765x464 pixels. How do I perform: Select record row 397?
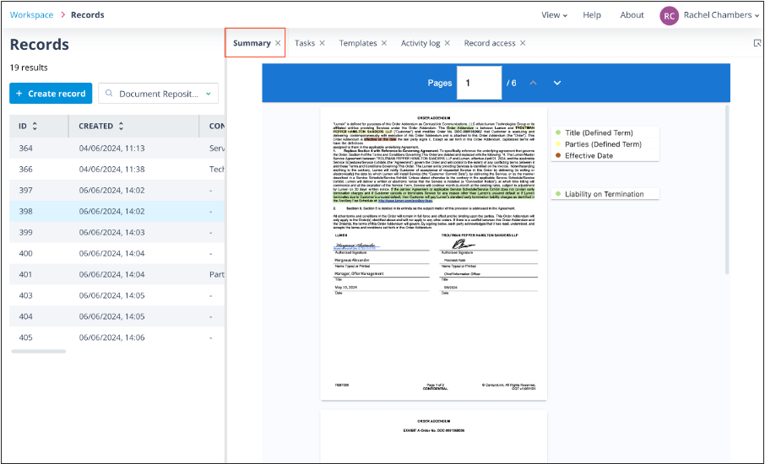117,190
